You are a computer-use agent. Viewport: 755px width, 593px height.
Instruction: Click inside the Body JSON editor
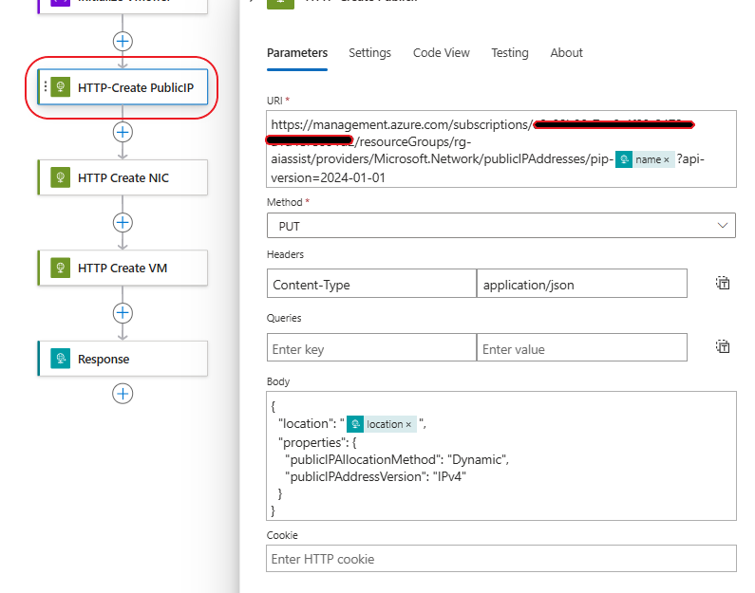coord(501,456)
